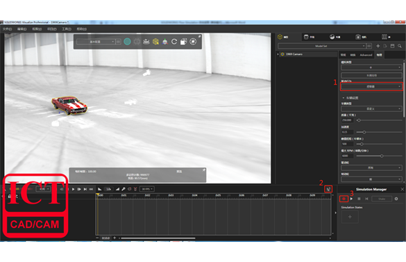
Task: Switch to the Cameras palette tab
Action: (361, 37)
